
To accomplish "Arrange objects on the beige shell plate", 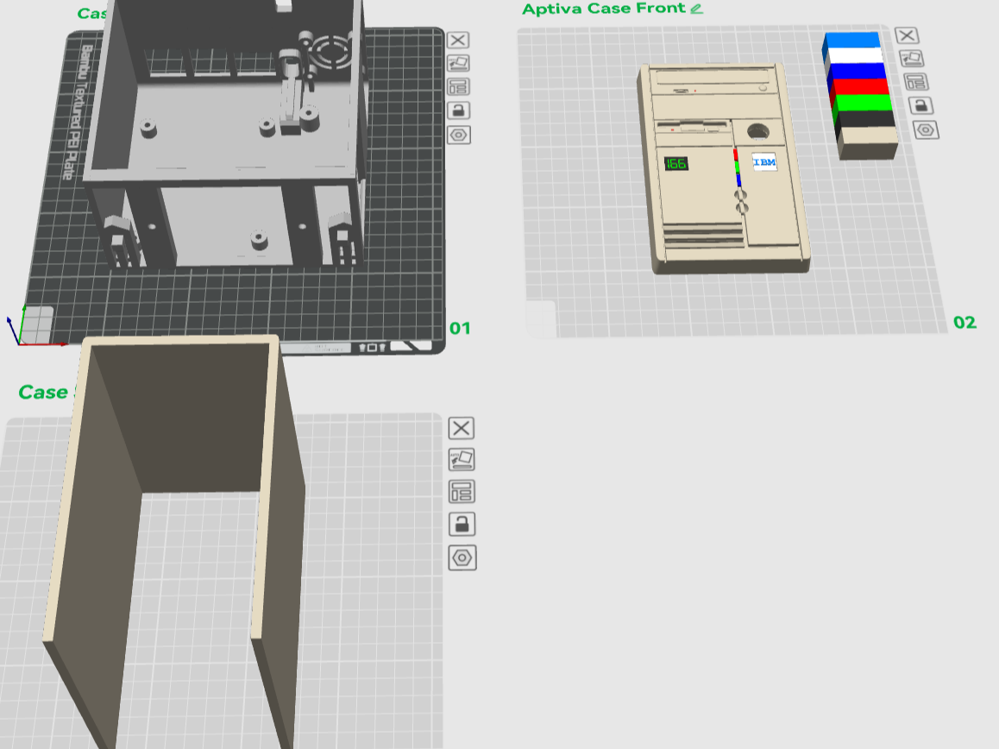I will [x=462, y=492].
